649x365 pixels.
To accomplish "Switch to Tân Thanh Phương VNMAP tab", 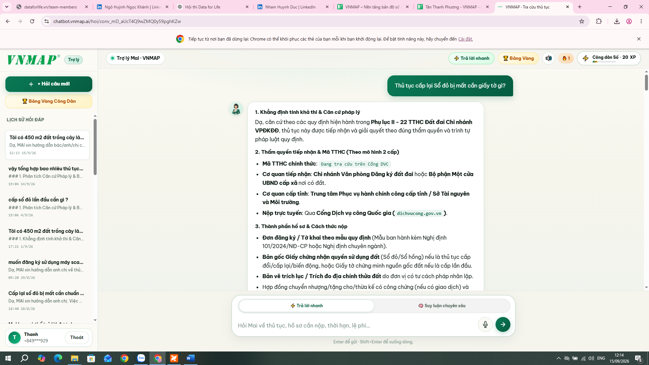I will pos(454,7).
